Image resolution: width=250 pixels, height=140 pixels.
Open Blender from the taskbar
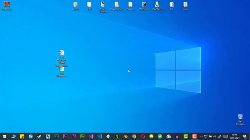125,136
